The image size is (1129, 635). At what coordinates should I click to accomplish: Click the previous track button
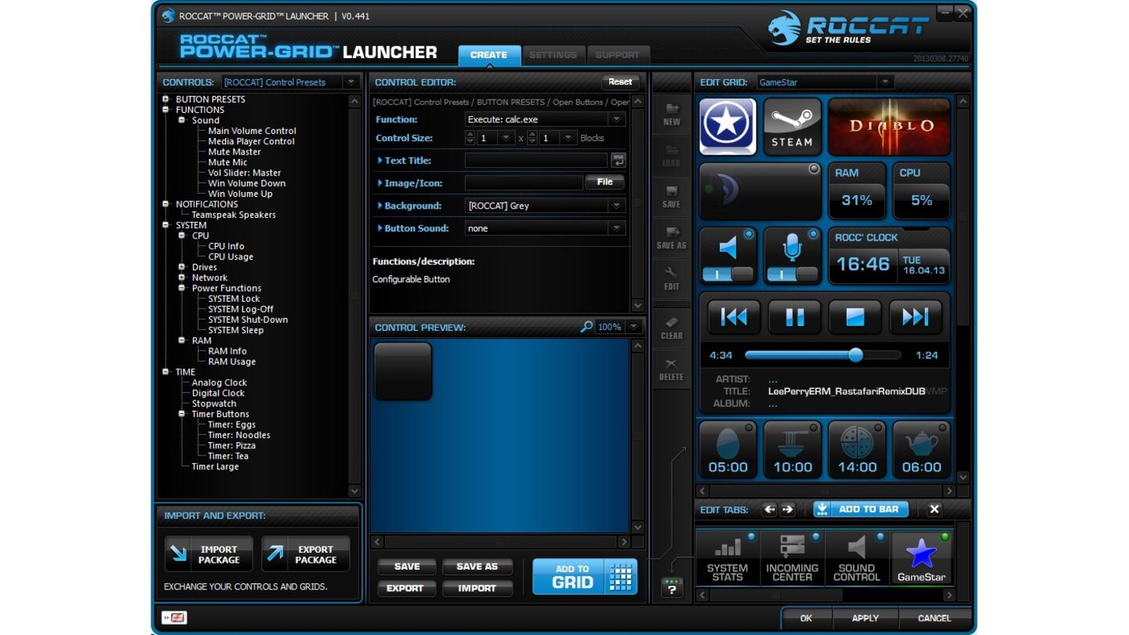tap(733, 317)
